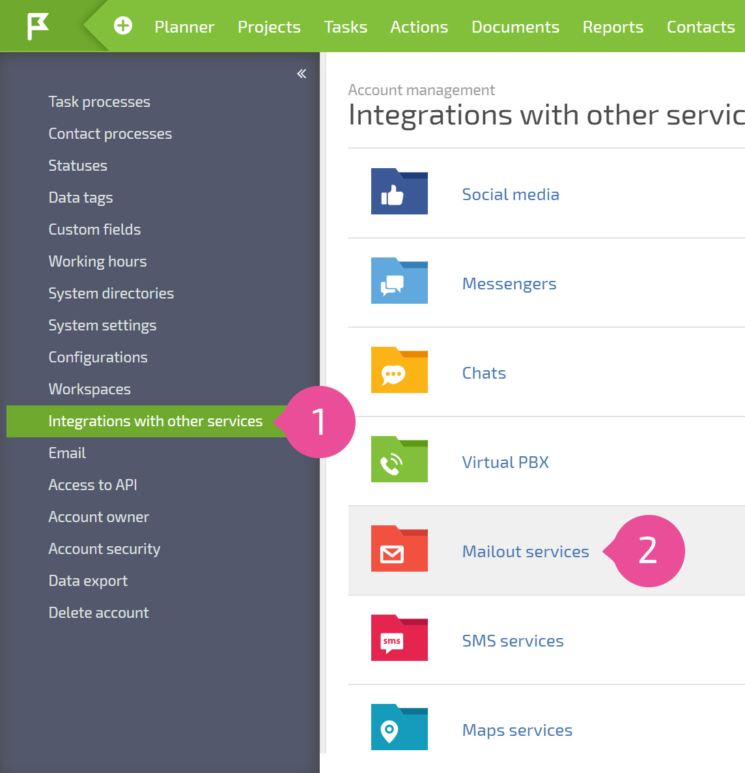Click the Chats link
745x773 pixels.
click(484, 373)
